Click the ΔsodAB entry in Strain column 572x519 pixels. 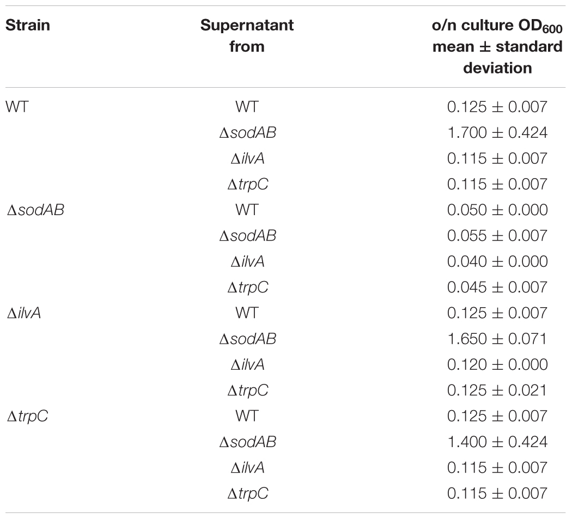(36, 210)
